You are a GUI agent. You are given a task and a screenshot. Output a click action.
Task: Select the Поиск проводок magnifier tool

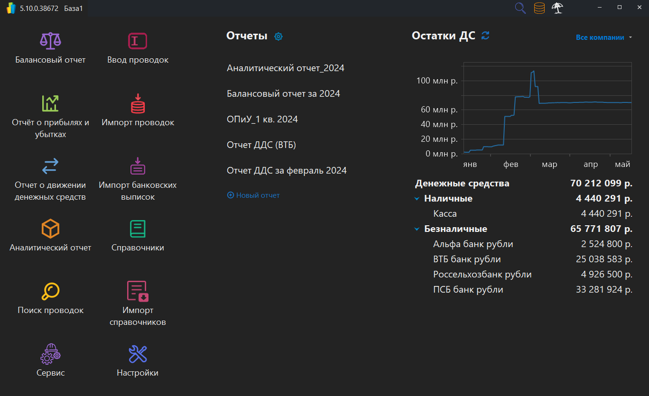click(x=50, y=291)
